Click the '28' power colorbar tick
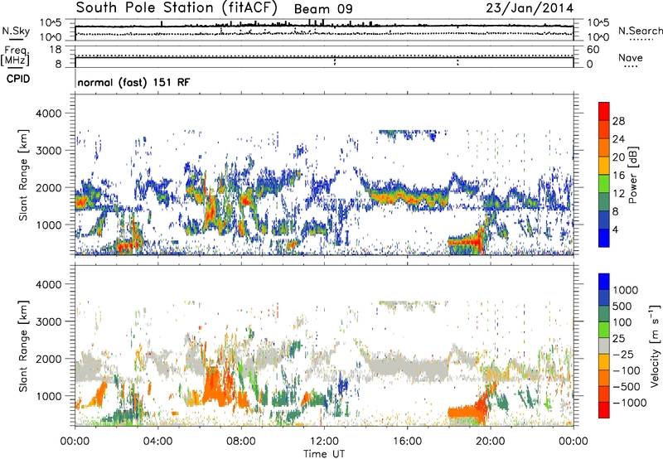Screen dimensions: 663x459 [618, 121]
